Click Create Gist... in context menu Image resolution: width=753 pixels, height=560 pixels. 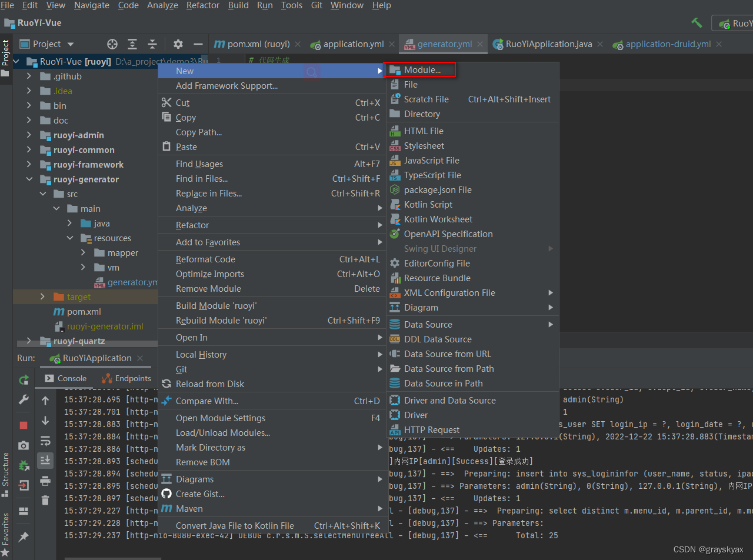coord(271,494)
